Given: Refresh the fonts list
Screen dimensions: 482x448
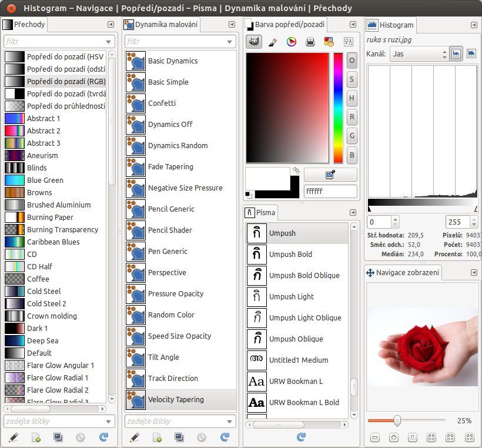Looking at the screenshot, I should click(x=301, y=437).
